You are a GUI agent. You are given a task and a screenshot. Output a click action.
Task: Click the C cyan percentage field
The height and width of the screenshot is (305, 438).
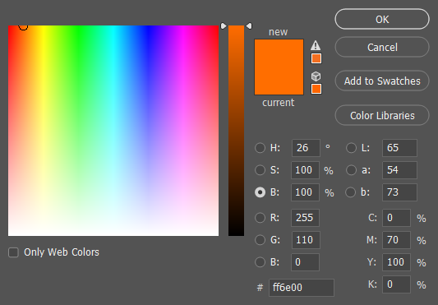pyautogui.click(x=396, y=218)
